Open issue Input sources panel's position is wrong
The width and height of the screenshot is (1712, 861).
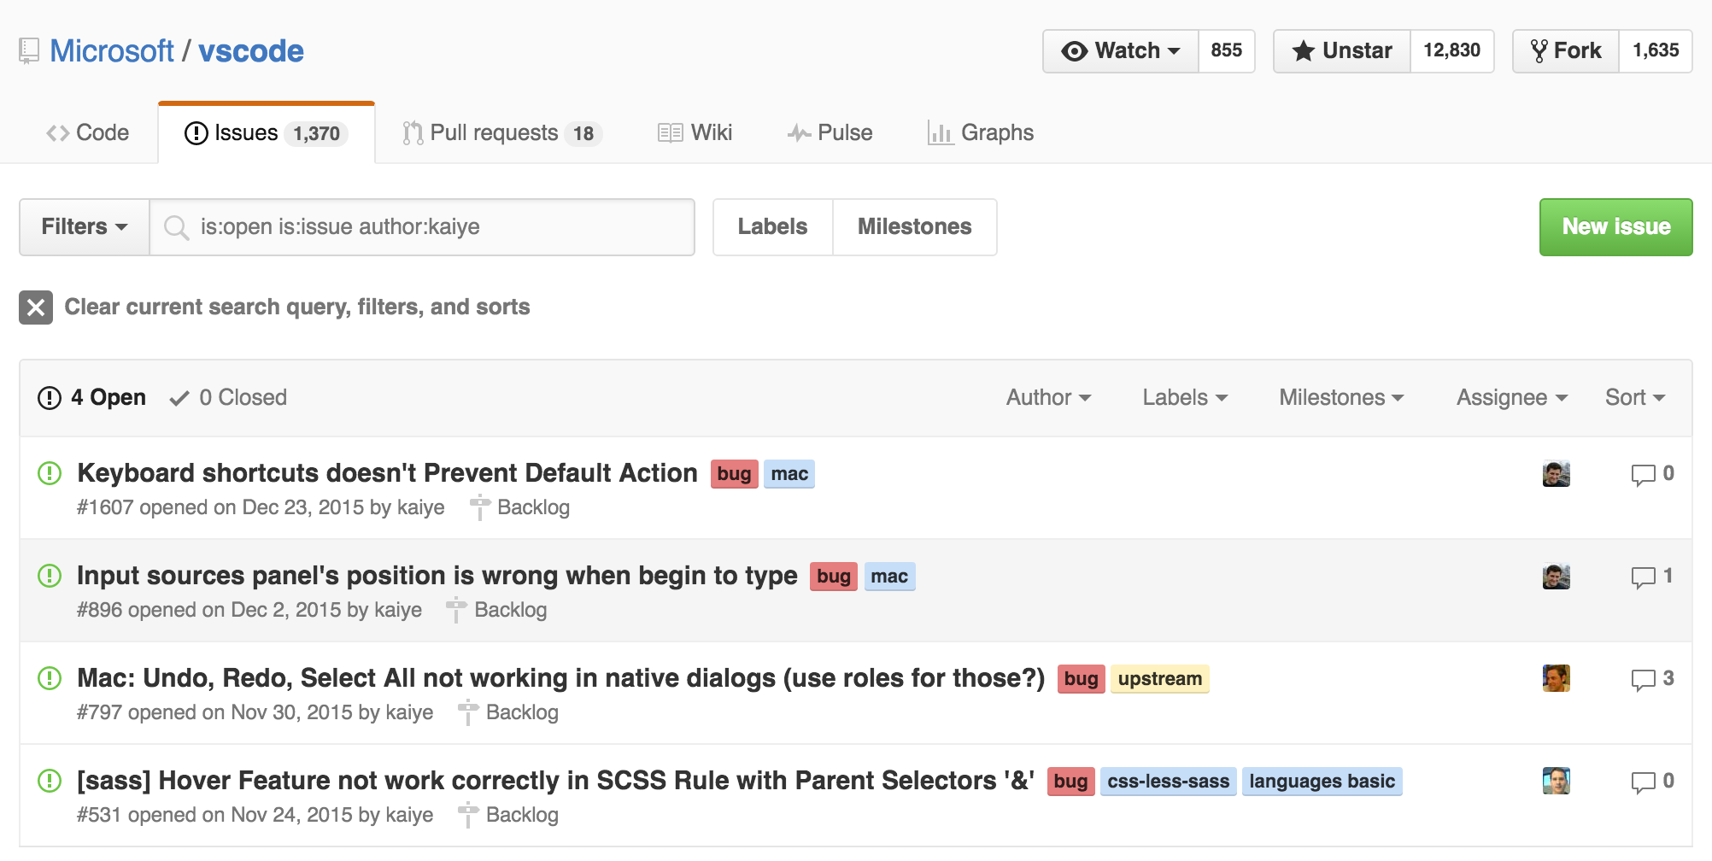click(x=437, y=576)
